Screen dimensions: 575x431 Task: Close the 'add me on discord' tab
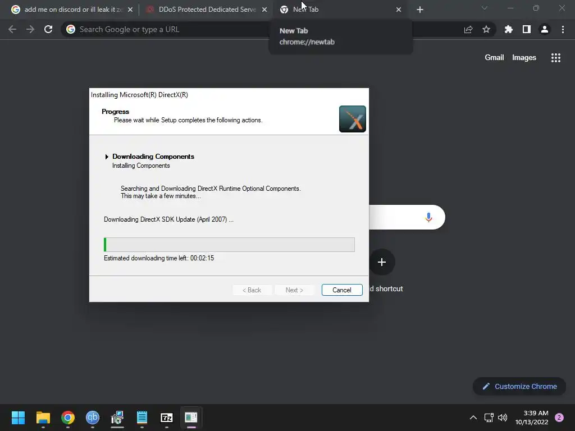tap(130, 10)
